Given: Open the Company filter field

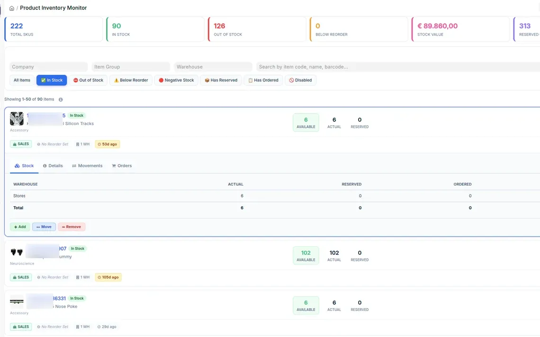Looking at the screenshot, I should point(49,67).
